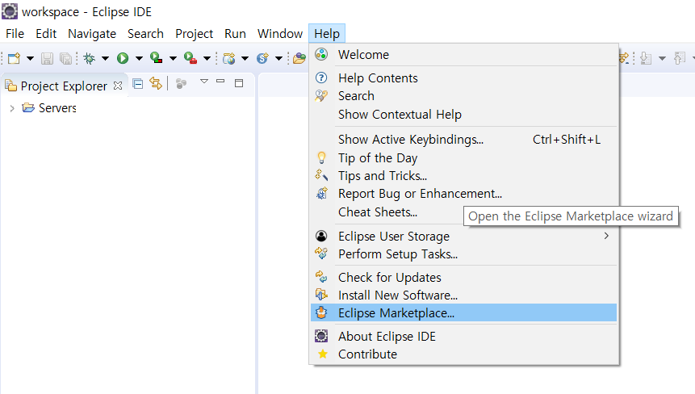The height and width of the screenshot is (394, 695).
Task: Open the Navigate menu
Action: [92, 34]
